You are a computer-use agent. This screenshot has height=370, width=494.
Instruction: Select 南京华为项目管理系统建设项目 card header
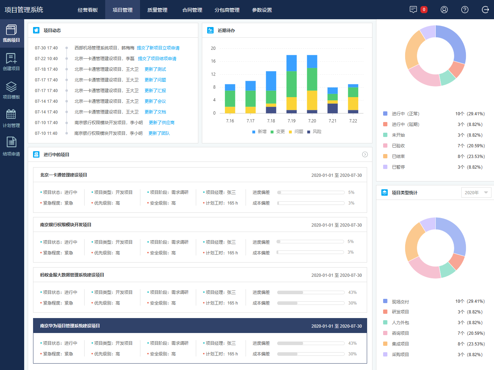(x=200, y=326)
